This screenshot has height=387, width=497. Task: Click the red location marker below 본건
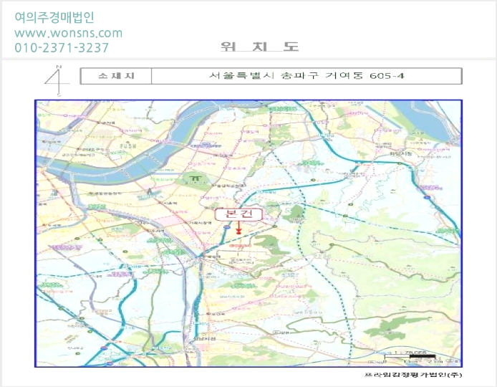[238, 233]
